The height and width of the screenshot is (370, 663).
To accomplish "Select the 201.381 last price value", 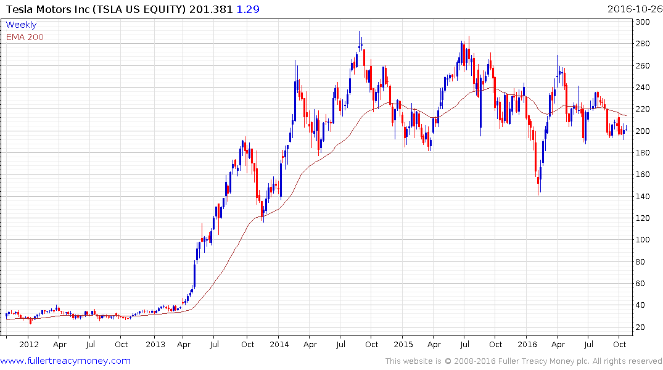I will click(x=211, y=9).
